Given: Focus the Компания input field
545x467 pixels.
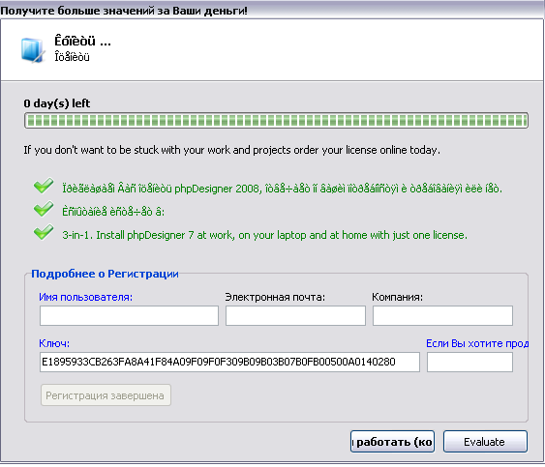Looking at the screenshot, I should click(x=442, y=315).
